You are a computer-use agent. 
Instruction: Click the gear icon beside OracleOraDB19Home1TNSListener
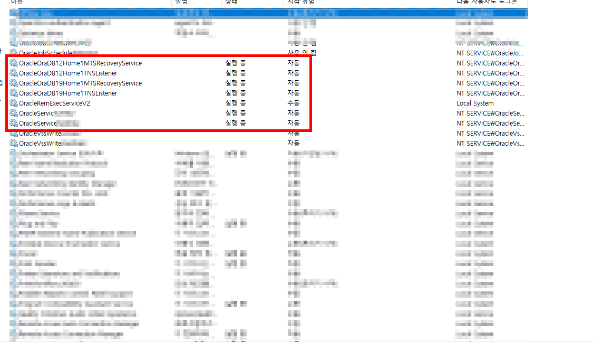click(x=14, y=93)
